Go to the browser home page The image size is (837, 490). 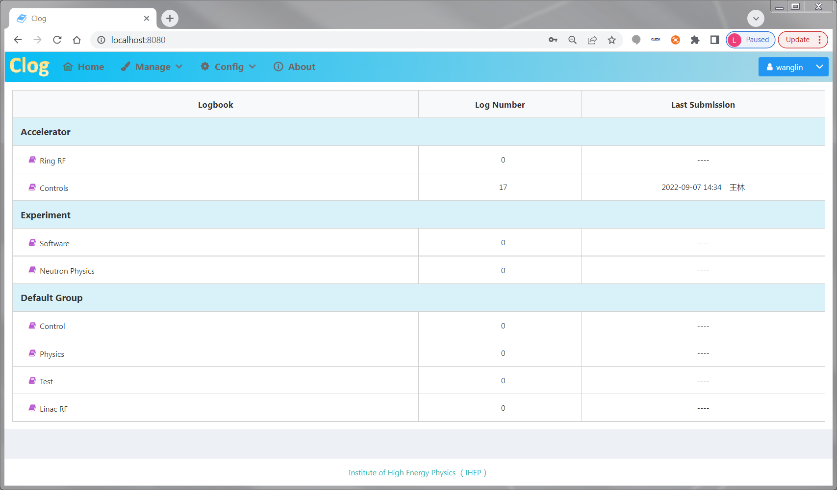pyautogui.click(x=76, y=40)
